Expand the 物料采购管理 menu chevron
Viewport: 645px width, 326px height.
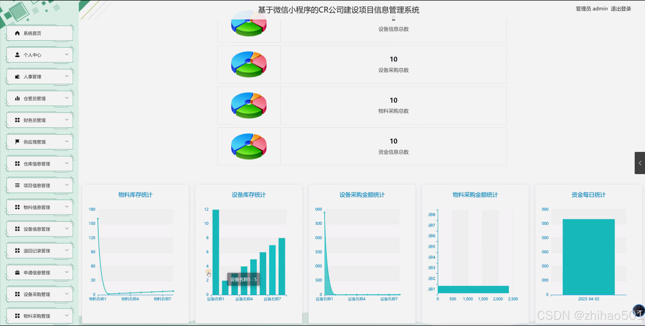point(67,316)
